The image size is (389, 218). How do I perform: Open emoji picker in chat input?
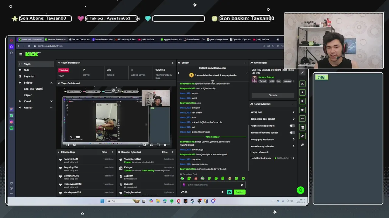point(242,185)
